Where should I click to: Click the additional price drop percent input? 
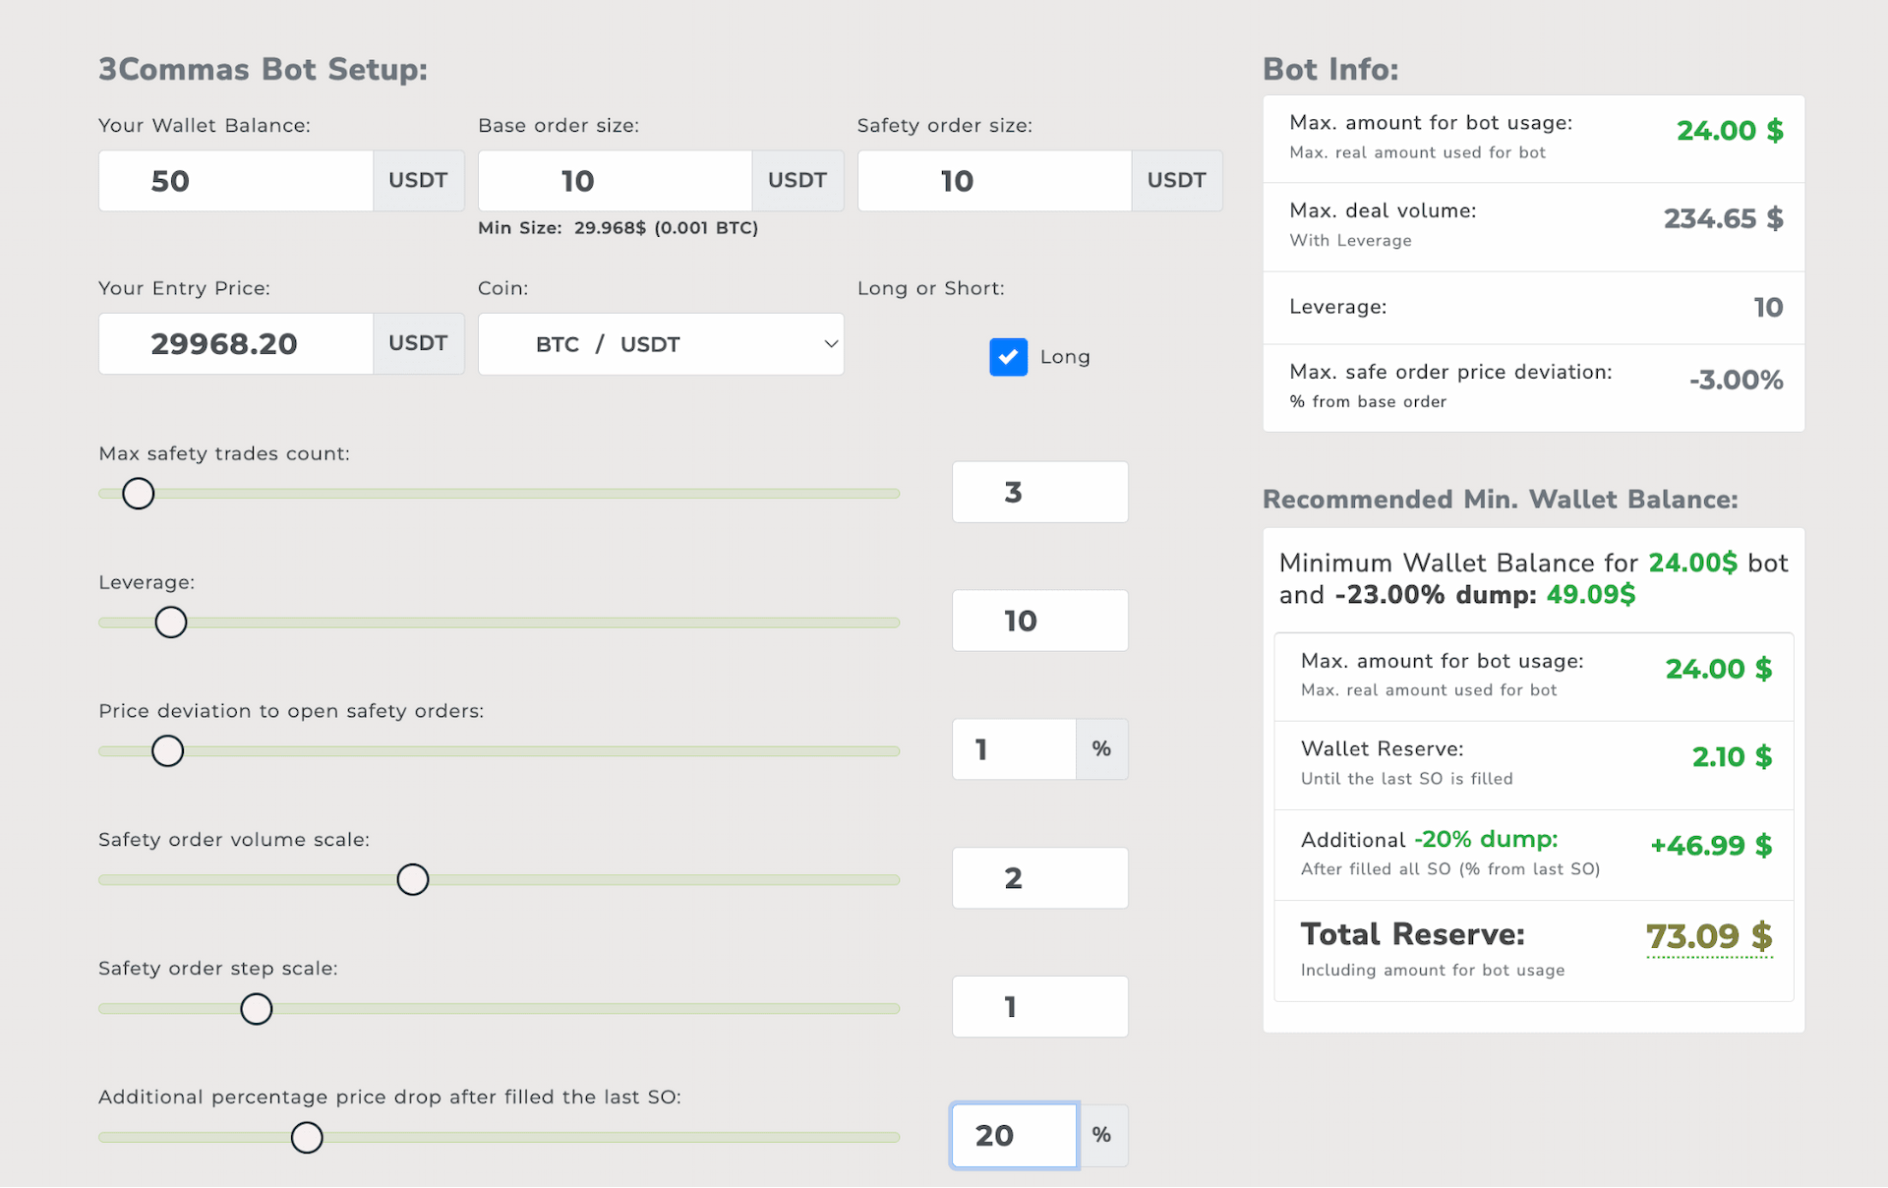tap(1014, 1136)
